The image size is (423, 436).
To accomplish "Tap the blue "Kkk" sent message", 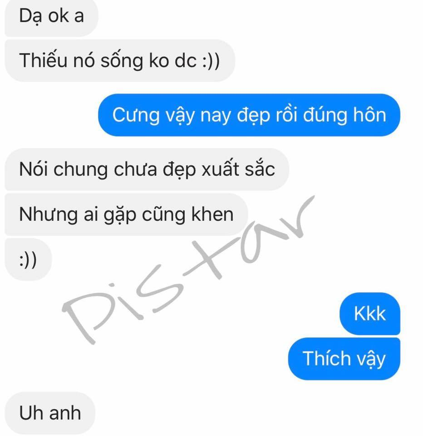I will click(369, 314).
